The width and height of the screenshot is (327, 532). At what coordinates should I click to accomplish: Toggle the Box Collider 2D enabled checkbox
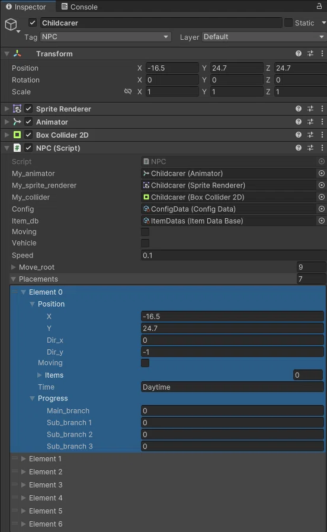pos(28,135)
